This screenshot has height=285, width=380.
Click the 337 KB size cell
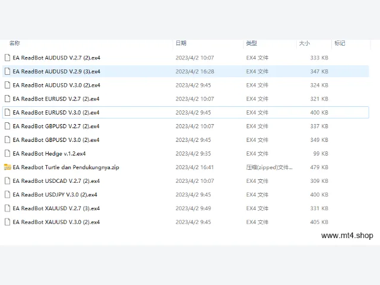click(x=319, y=126)
